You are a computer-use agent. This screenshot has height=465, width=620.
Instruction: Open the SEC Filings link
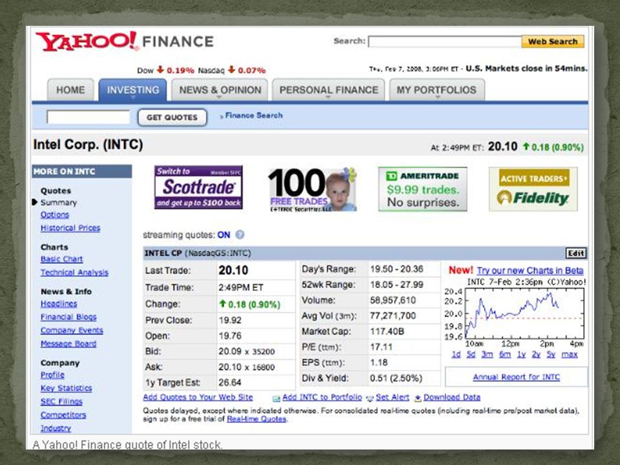coord(61,401)
